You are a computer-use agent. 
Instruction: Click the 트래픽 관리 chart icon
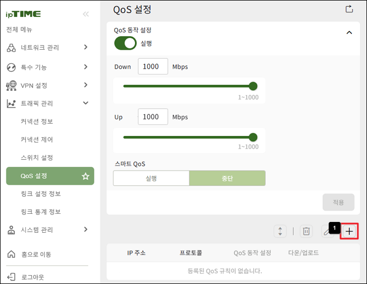11,104
